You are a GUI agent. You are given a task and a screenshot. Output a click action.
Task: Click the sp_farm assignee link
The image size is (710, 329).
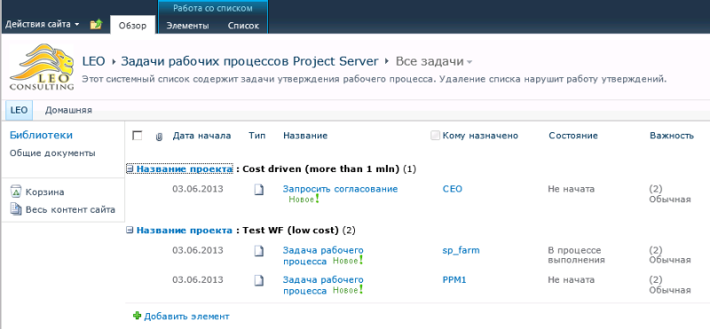461,250
